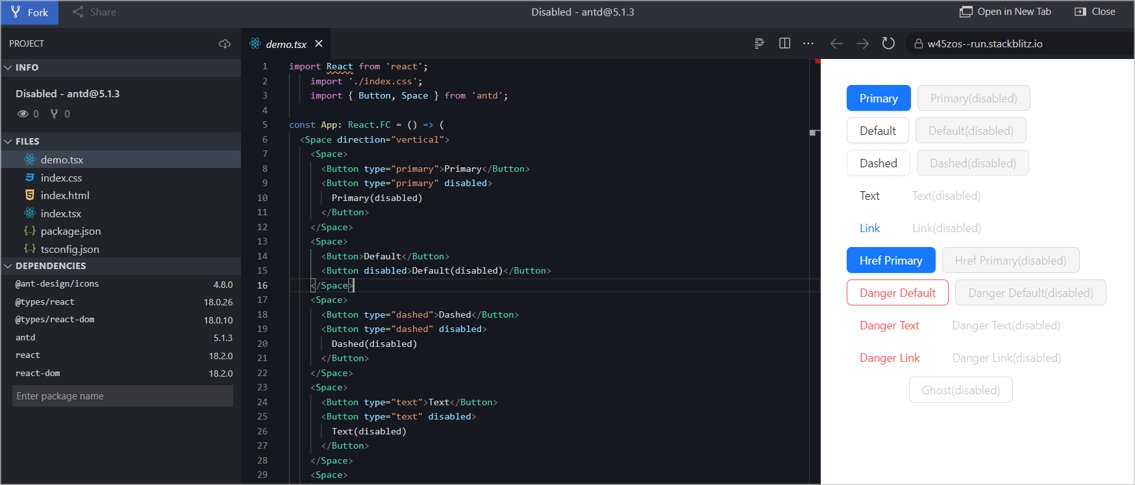The image size is (1135, 485).
Task: Click the preview forward arrow
Action: (x=862, y=43)
